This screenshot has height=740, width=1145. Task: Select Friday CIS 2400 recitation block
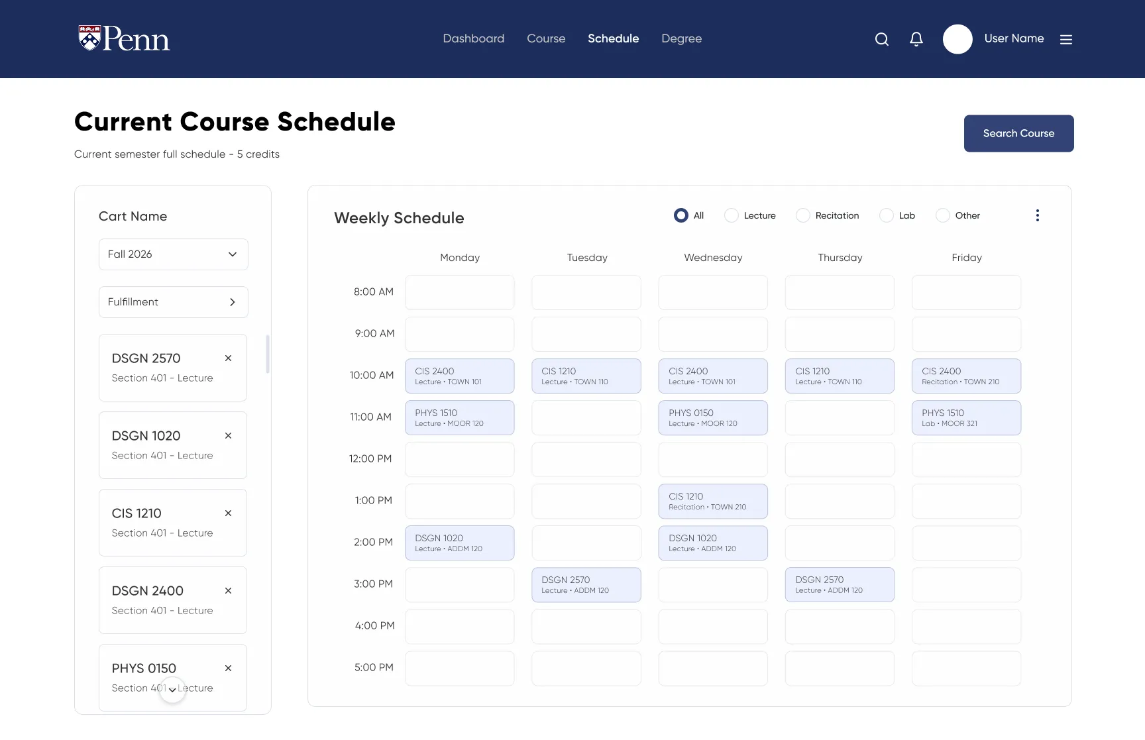(x=967, y=376)
